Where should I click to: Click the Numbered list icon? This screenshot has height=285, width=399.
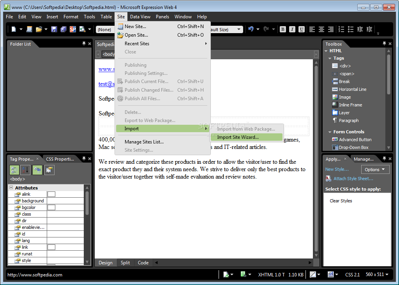click(341, 30)
